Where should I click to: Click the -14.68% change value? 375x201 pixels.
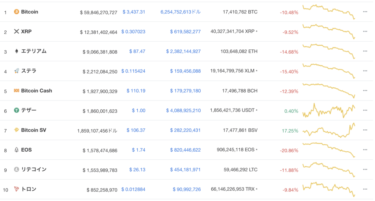[289, 52]
